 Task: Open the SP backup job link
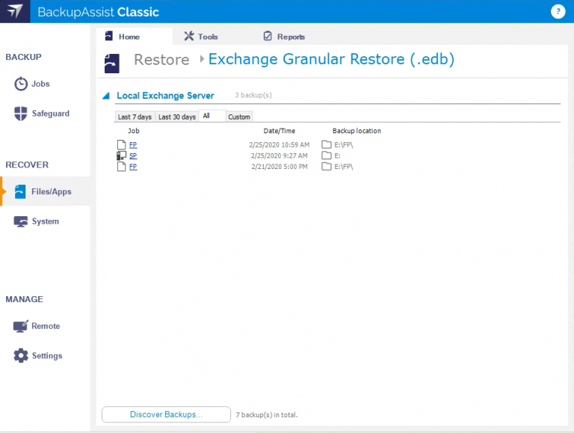133,156
